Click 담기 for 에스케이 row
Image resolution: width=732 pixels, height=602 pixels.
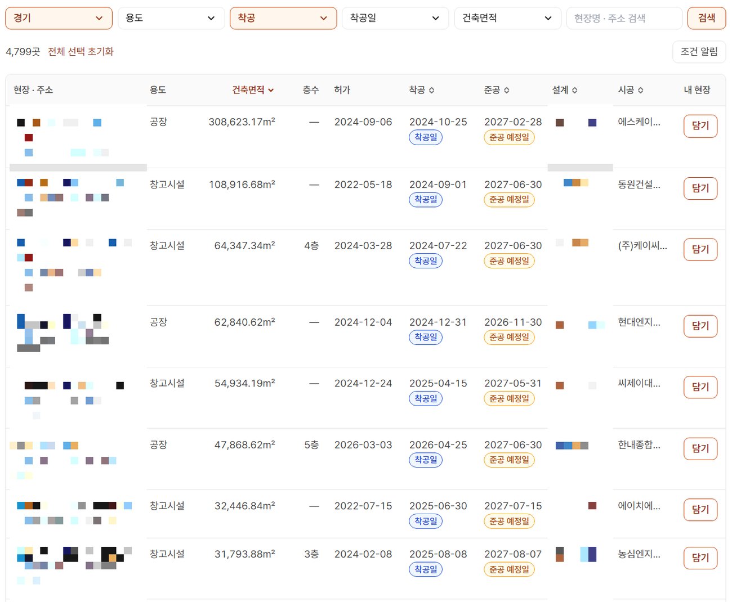click(x=700, y=125)
